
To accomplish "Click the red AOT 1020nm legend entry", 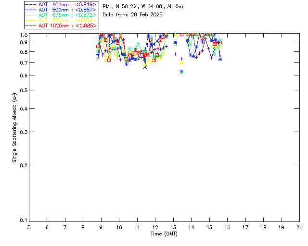I will pos(61,25).
